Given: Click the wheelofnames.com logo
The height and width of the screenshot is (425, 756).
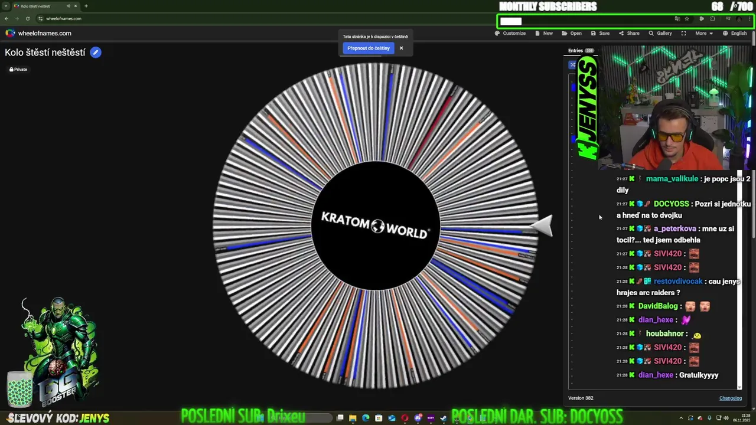Looking at the screenshot, I should [x=38, y=33].
